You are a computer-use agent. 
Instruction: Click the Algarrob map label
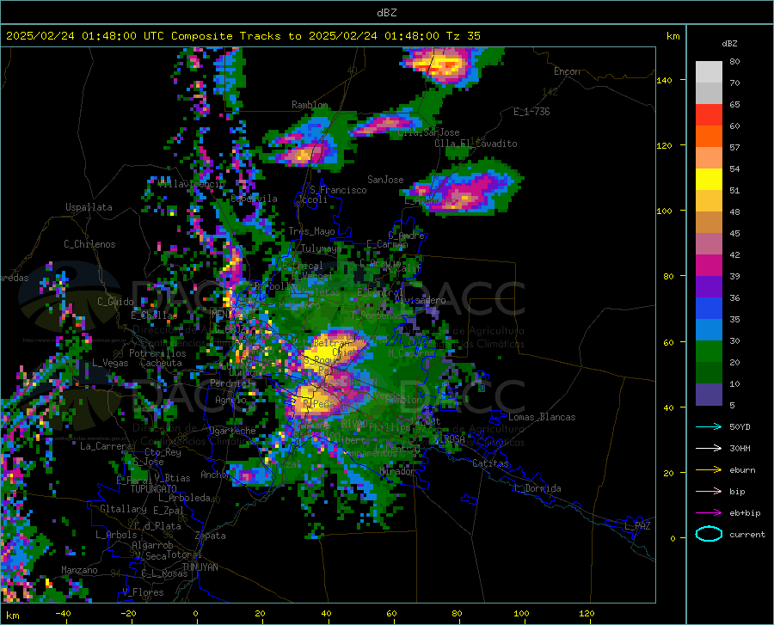152,545
